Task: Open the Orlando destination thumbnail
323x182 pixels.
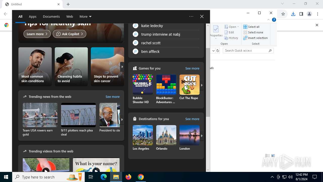Action: click(166, 135)
